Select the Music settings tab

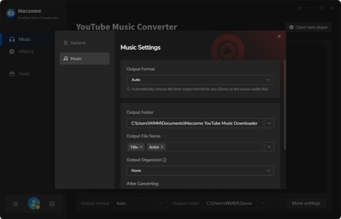click(x=84, y=58)
